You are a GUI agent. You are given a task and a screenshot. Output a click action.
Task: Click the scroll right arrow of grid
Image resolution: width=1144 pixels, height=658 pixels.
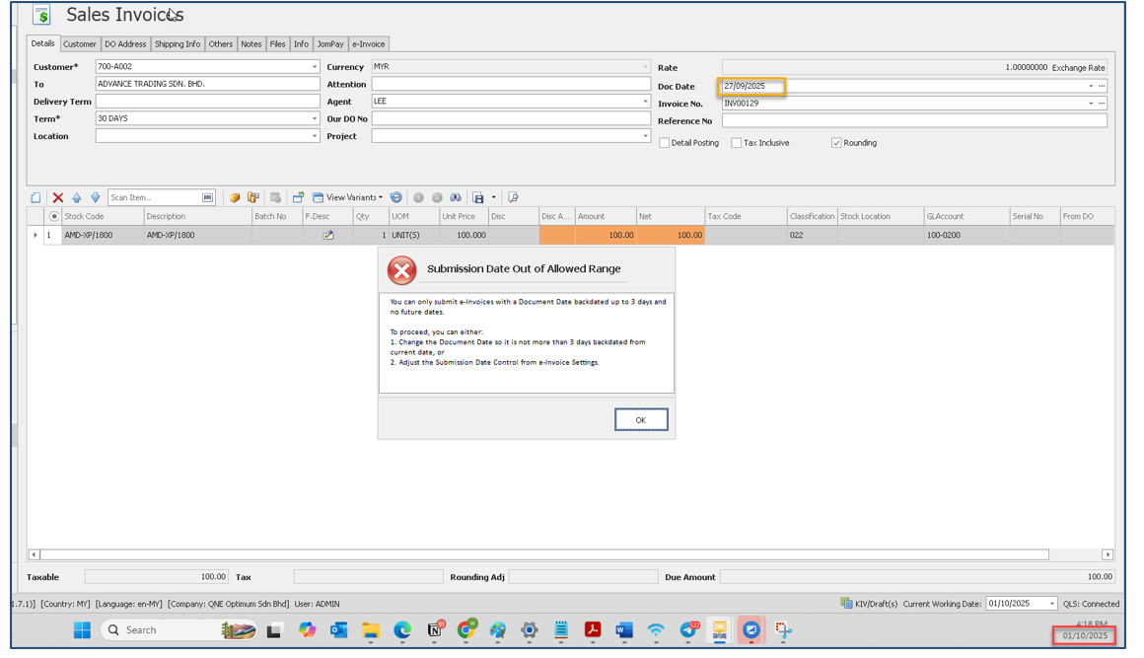click(x=1108, y=555)
